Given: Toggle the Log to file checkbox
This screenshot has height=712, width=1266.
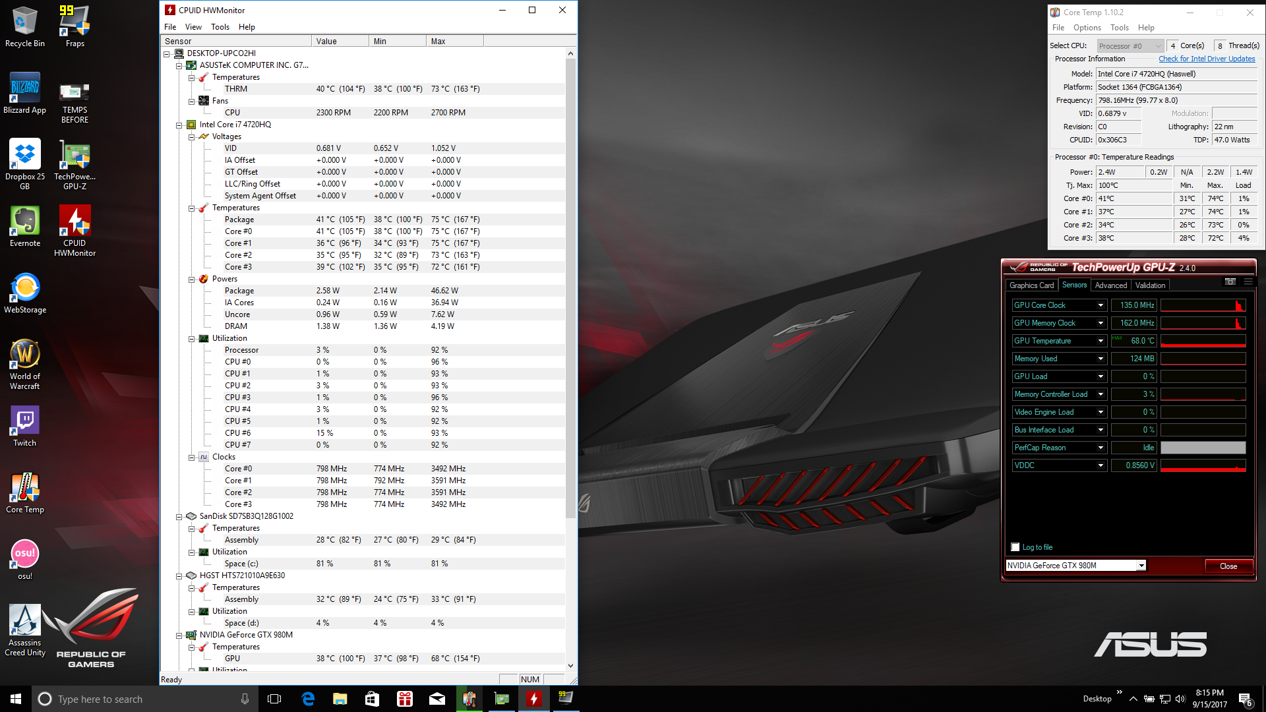Looking at the screenshot, I should (1015, 547).
